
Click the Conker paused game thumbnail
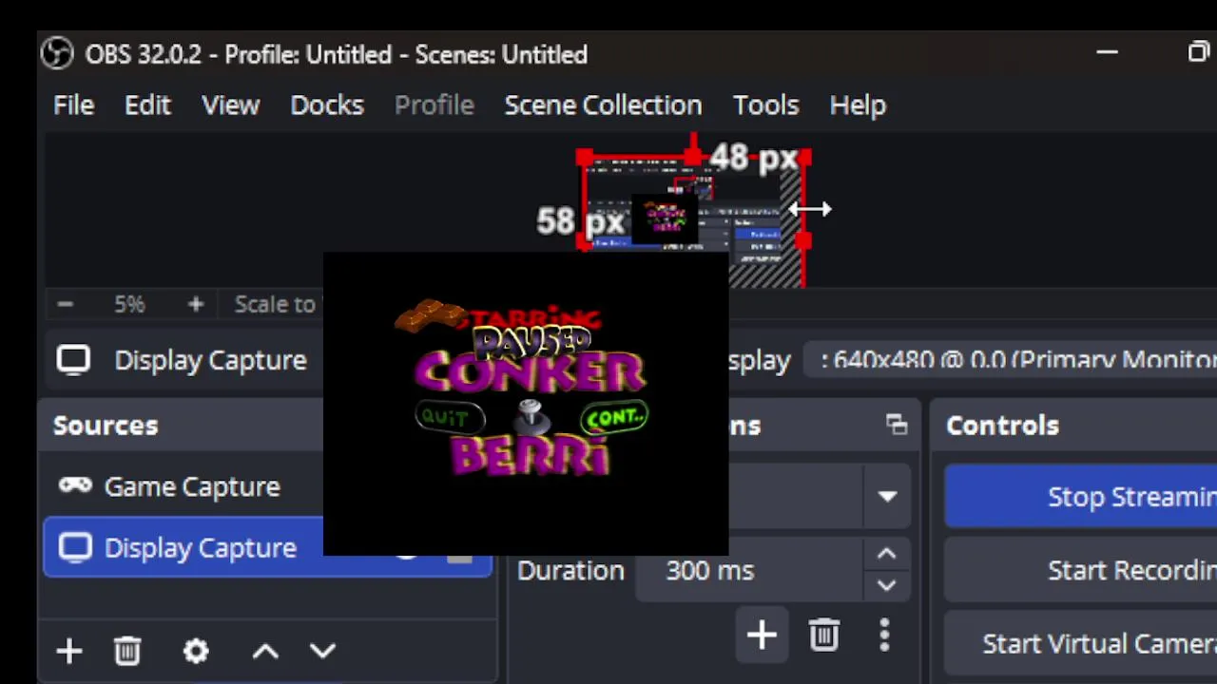click(526, 404)
